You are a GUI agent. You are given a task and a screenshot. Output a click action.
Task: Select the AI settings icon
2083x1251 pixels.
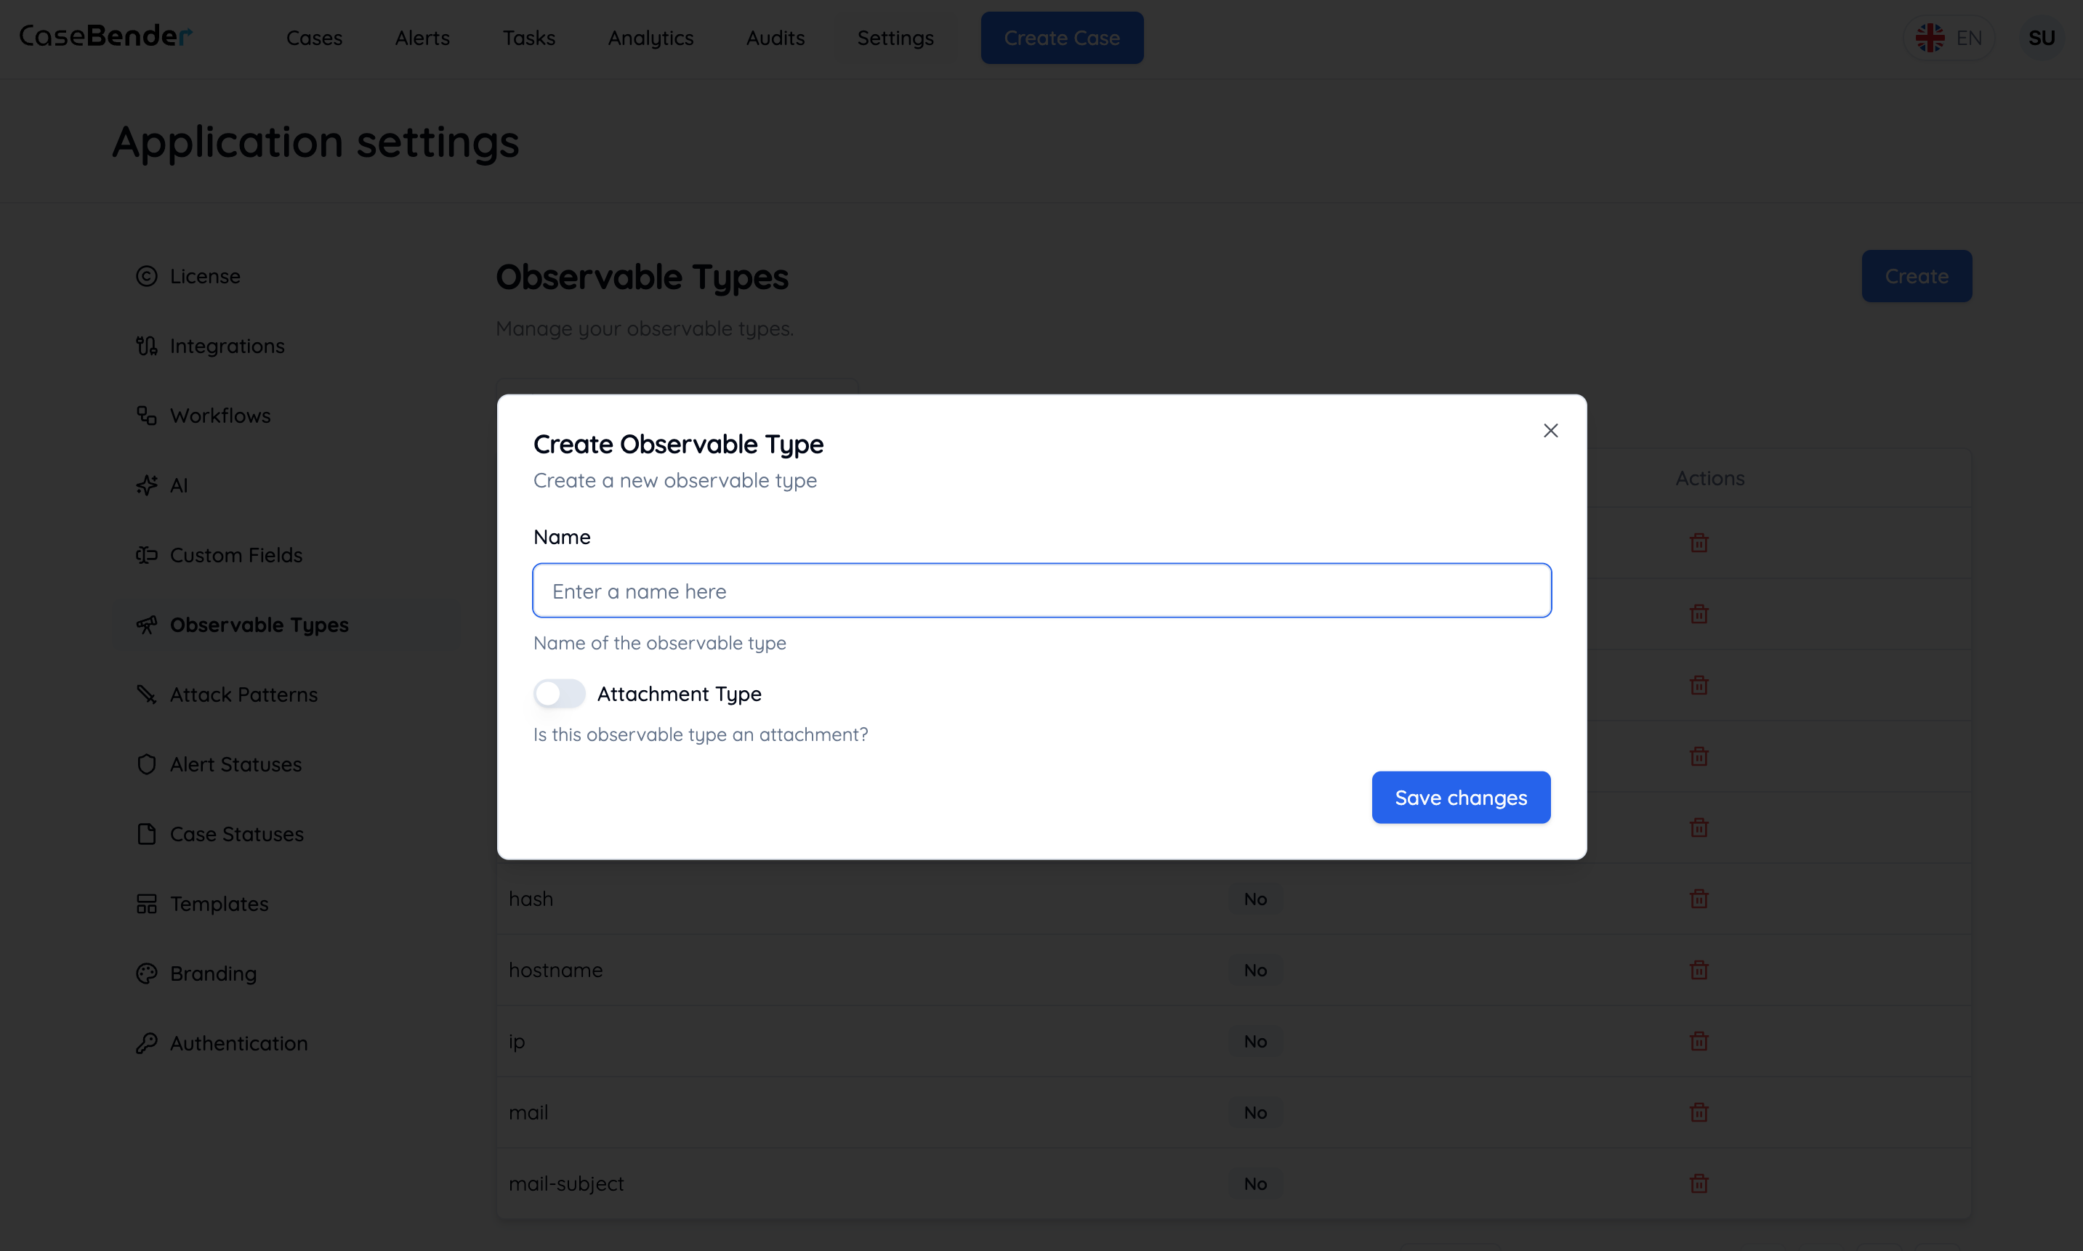click(x=146, y=485)
